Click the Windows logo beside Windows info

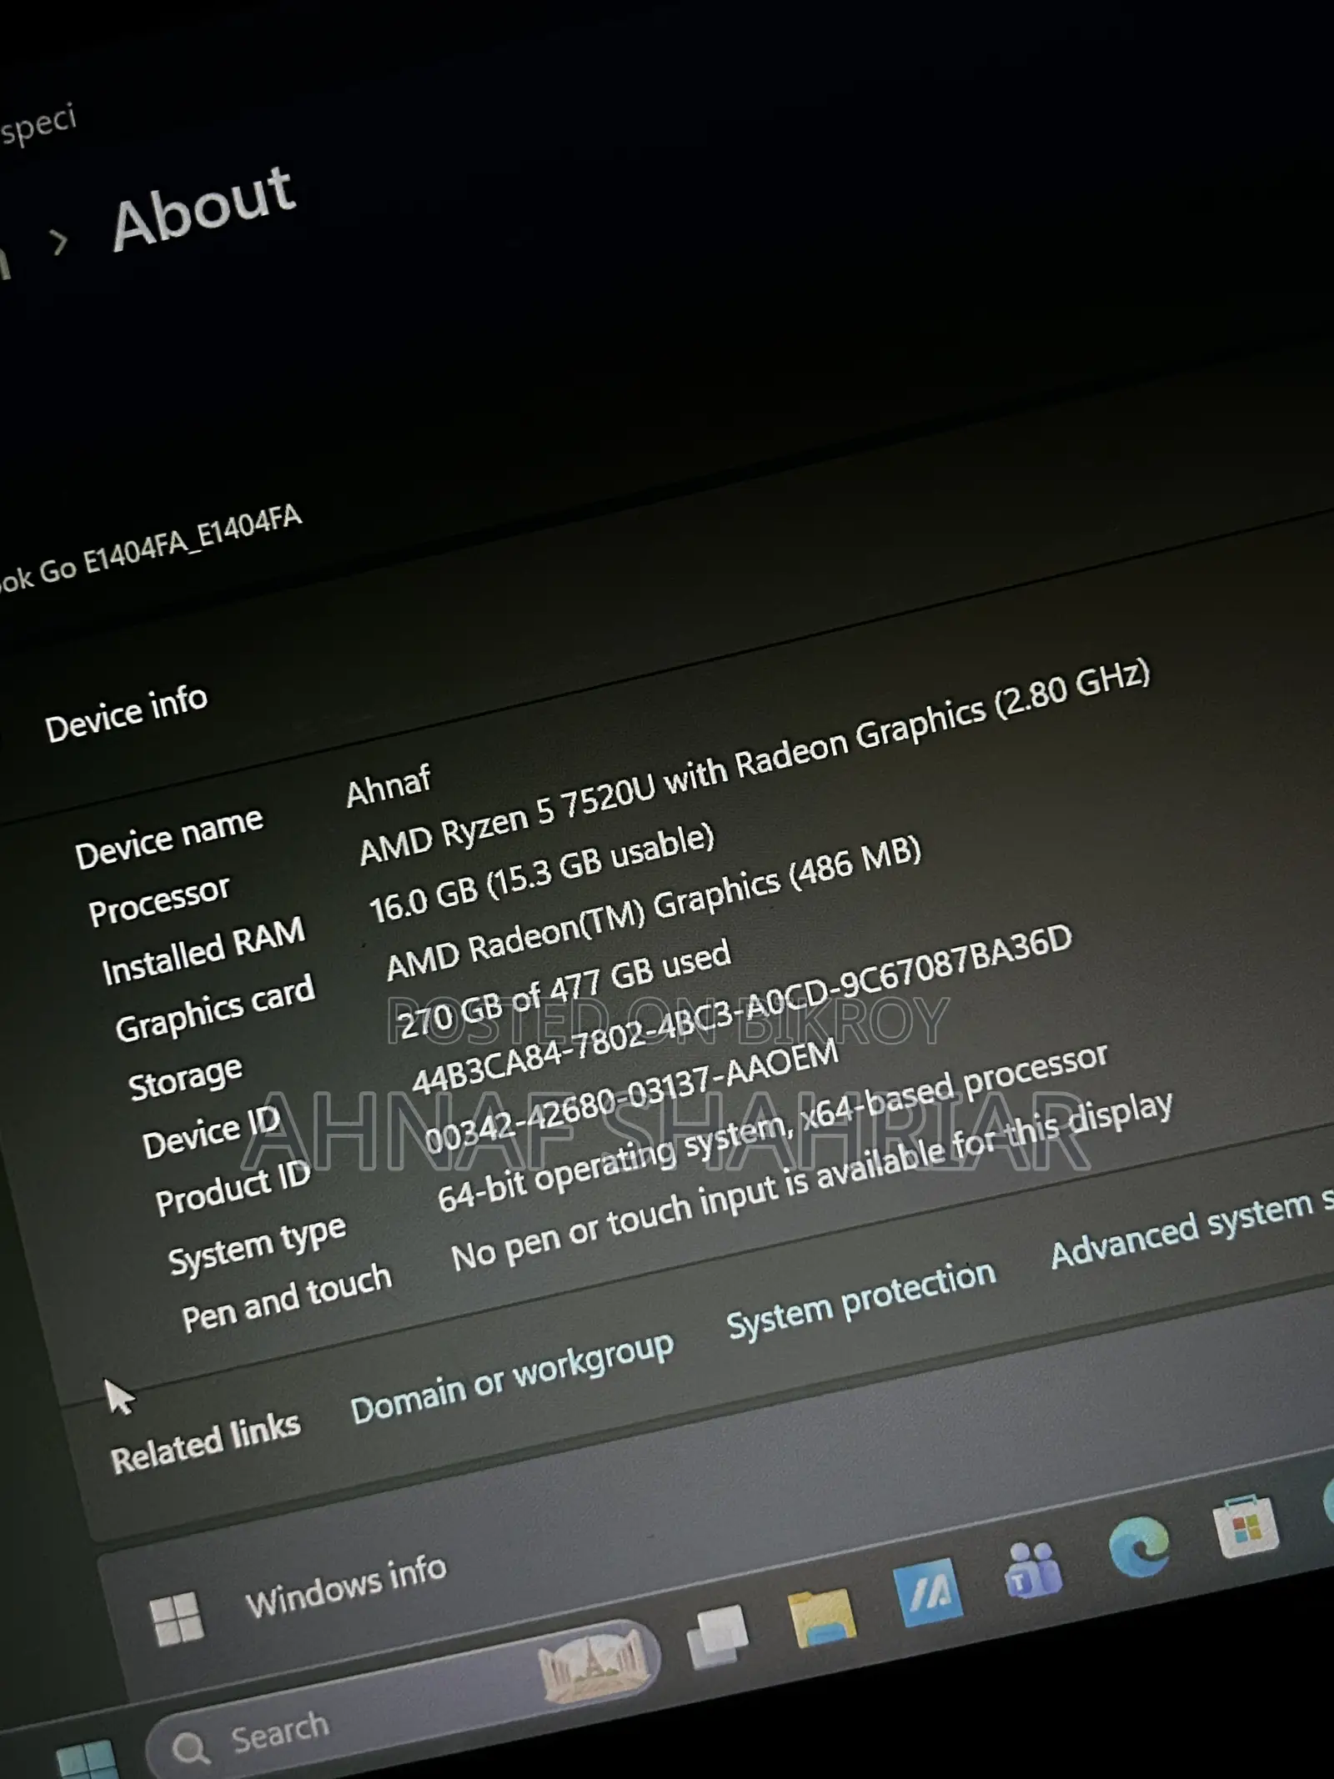[x=177, y=1618]
